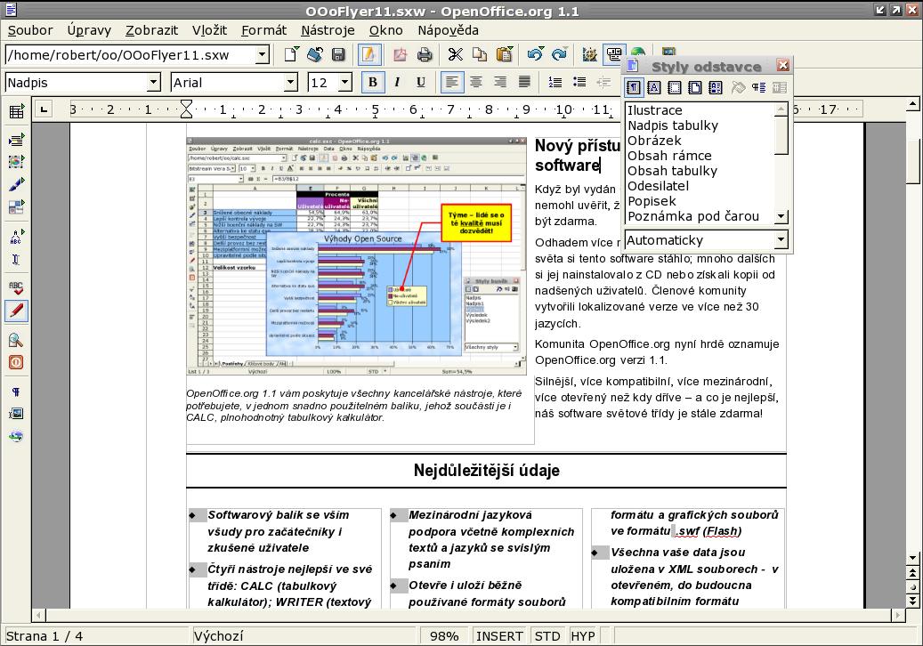Open Find and Replace magnifier icon
The width and height of the screenshot is (923, 646).
pos(16,340)
